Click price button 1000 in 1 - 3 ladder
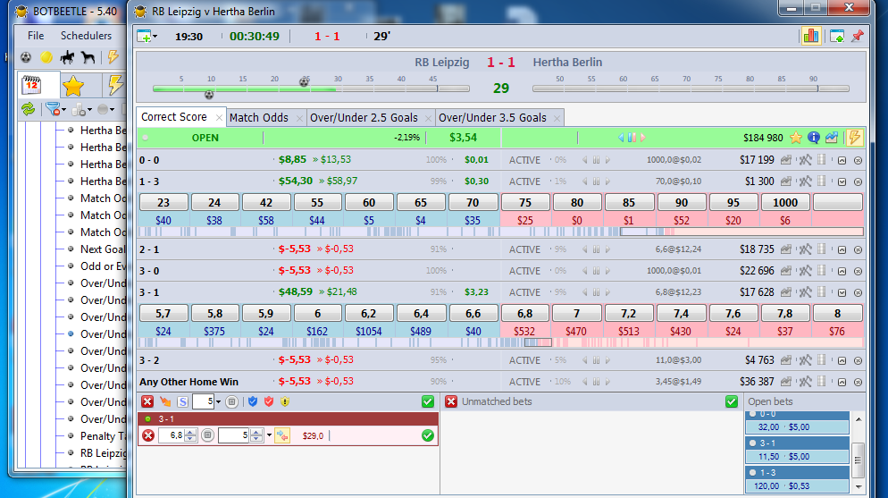Image resolution: width=888 pixels, height=498 pixels. 785,202
